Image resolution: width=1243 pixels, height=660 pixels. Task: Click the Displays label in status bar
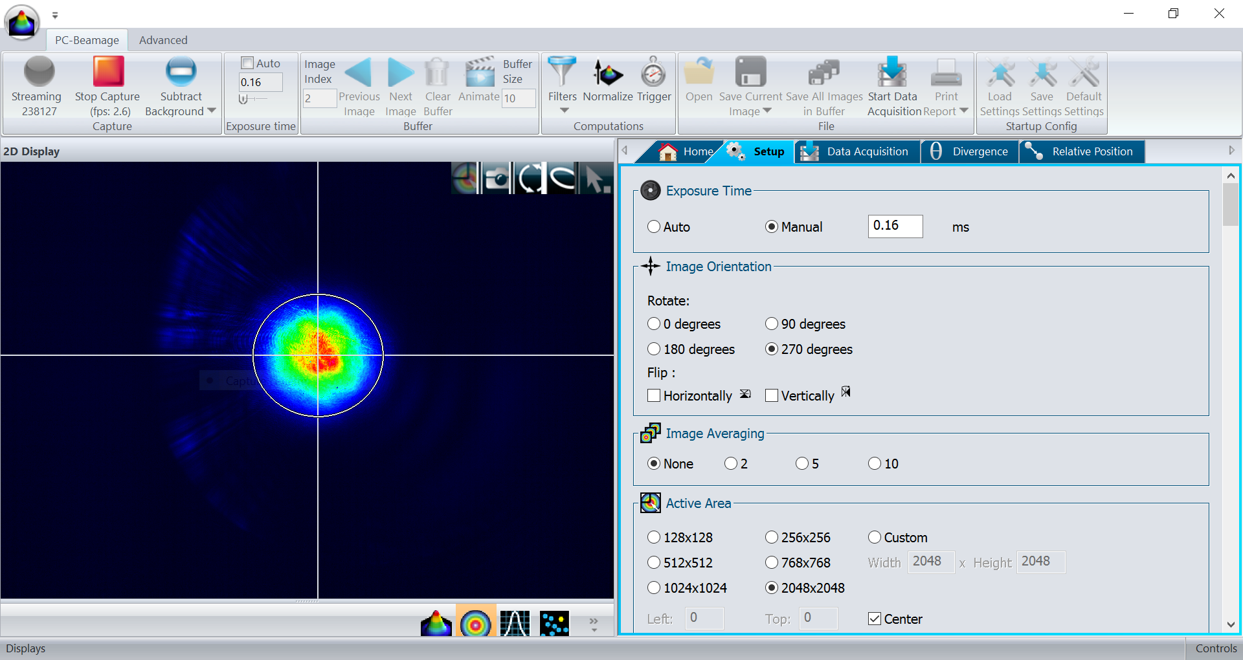click(x=26, y=648)
